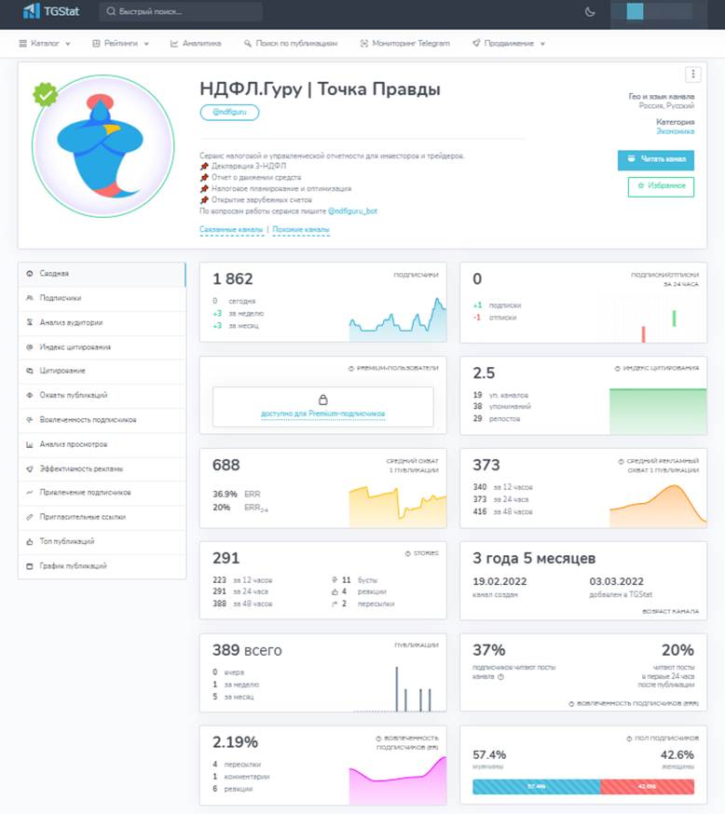Add channel to Избранное
Viewport: 725px width, 814px height.
pos(661,186)
